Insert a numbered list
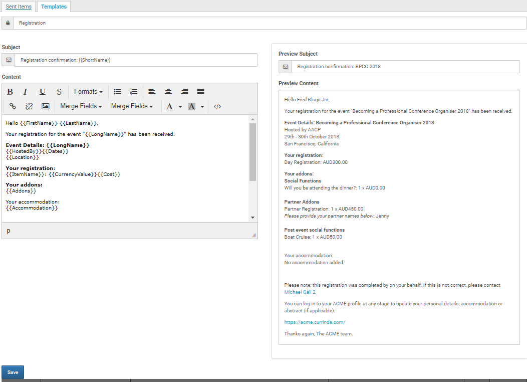 tap(134, 92)
